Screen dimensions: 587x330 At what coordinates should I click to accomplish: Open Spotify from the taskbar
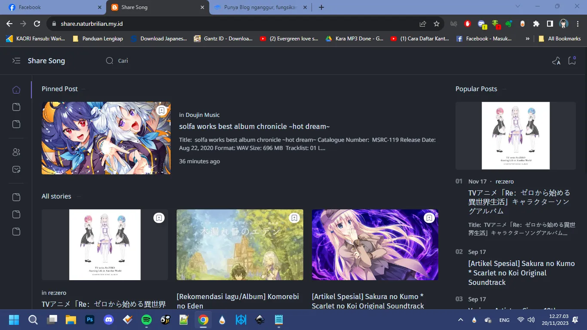point(146,320)
